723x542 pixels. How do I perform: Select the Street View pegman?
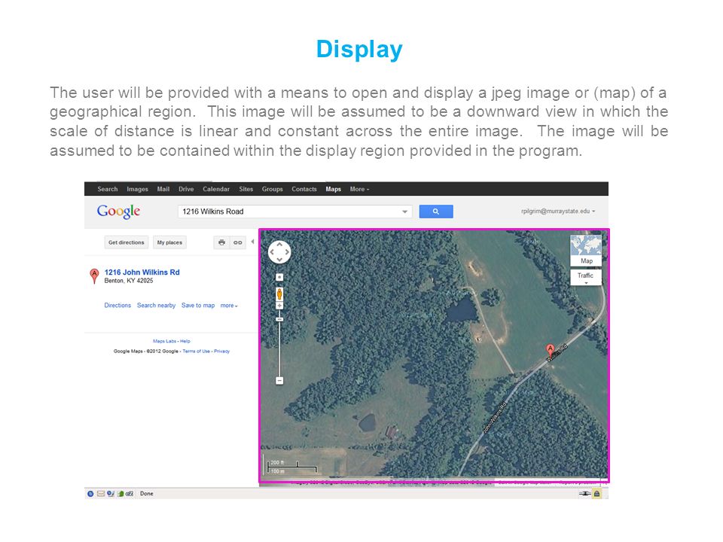pos(279,294)
